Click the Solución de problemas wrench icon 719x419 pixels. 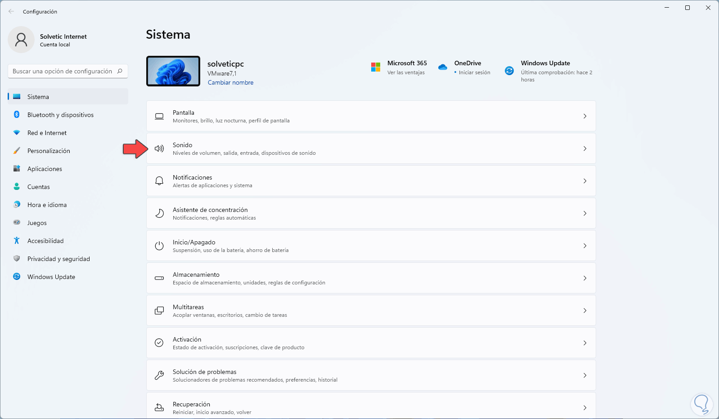coord(159,375)
